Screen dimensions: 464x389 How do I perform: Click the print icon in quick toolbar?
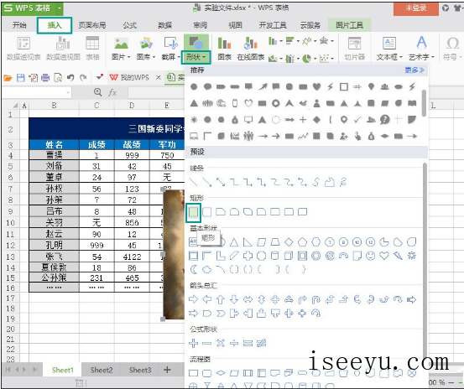pos(45,78)
